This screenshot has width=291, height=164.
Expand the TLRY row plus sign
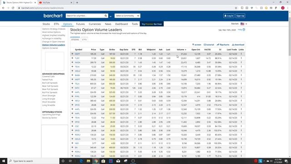point(72,58)
